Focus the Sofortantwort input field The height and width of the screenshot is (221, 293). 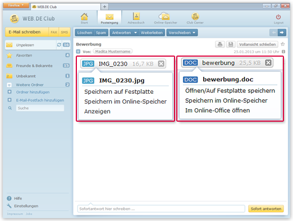click(161, 209)
